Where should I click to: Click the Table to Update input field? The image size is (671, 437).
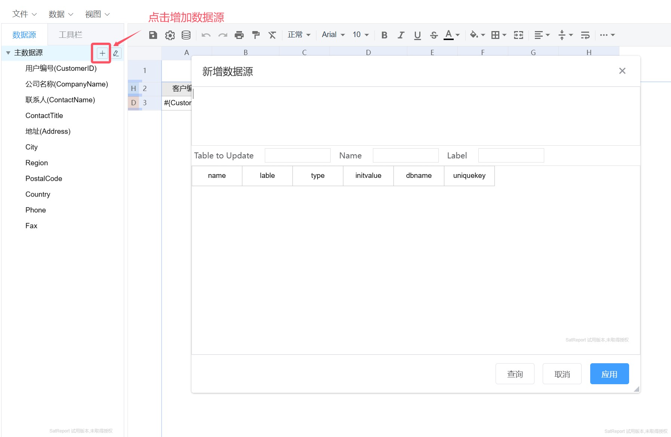click(x=297, y=155)
